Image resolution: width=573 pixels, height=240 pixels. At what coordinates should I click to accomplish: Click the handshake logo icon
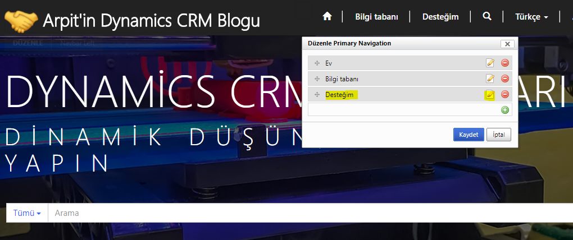pos(21,21)
